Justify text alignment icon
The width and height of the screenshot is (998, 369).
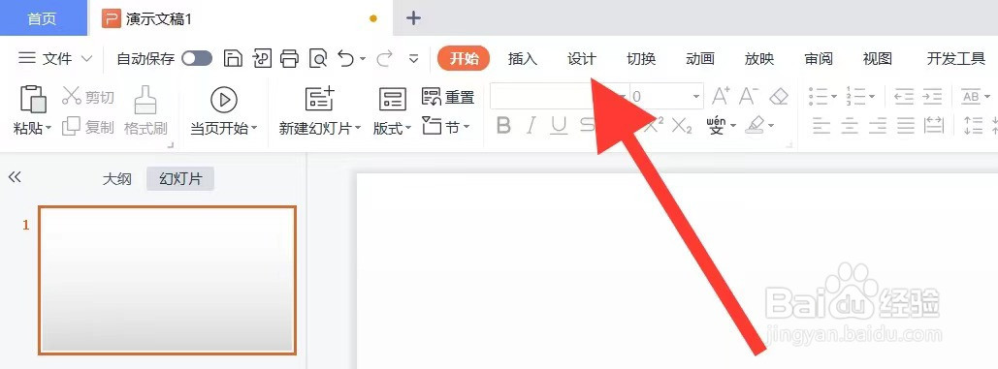tap(906, 126)
